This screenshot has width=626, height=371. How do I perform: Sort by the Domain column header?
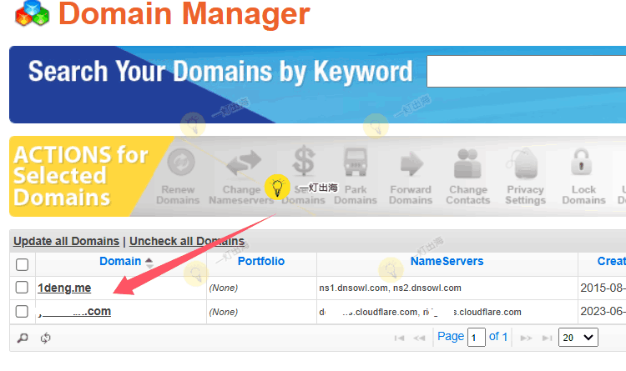pos(120,262)
